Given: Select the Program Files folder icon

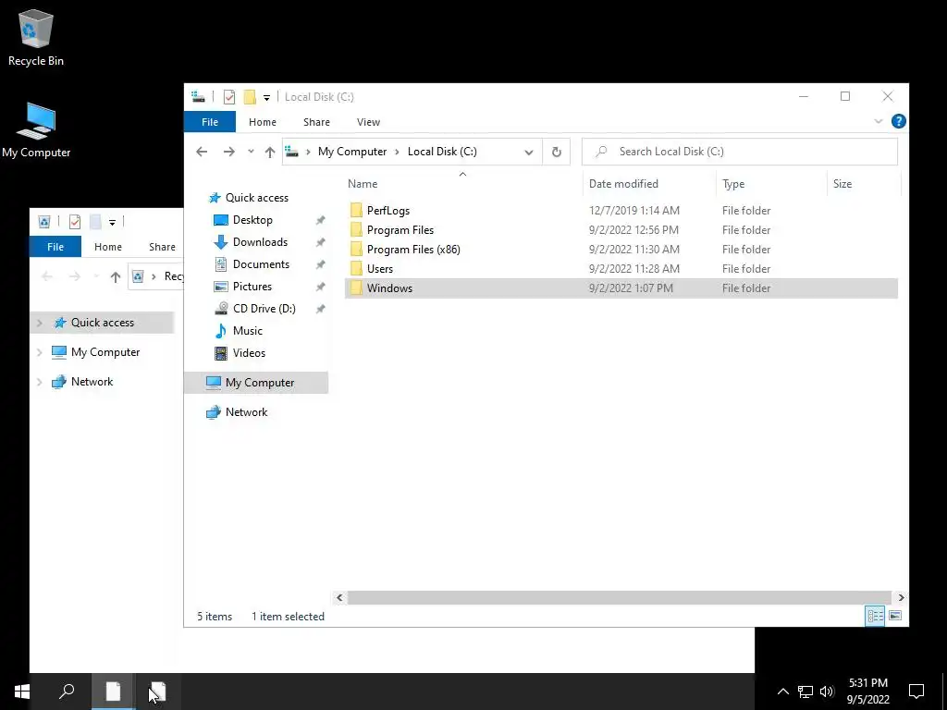Looking at the screenshot, I should 356,229.
